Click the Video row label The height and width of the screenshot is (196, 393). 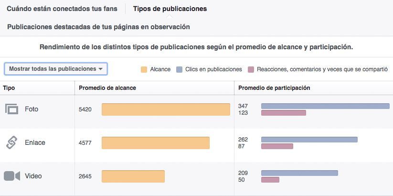coord(33,176)
